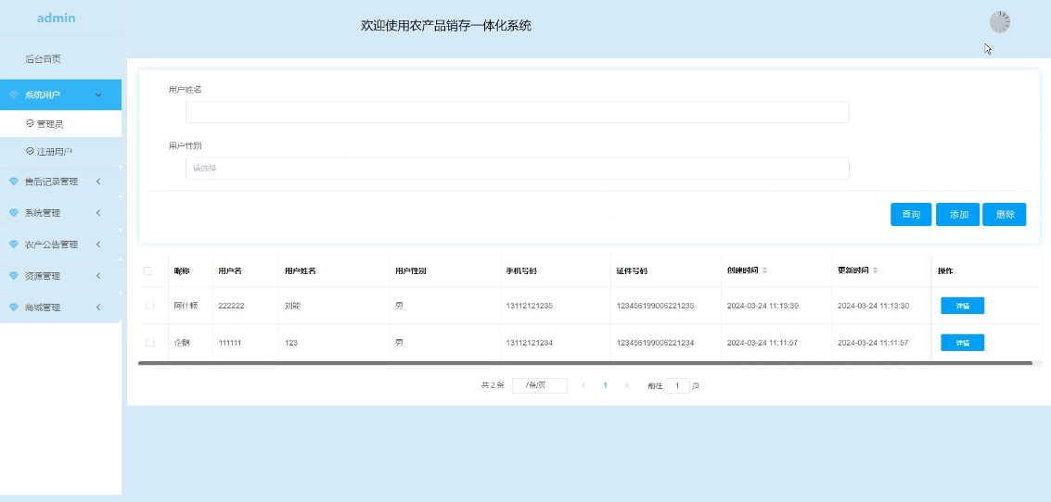
Task: Sort by 创建时间 using its sort arrows
Action: click(x=764, y=270)
